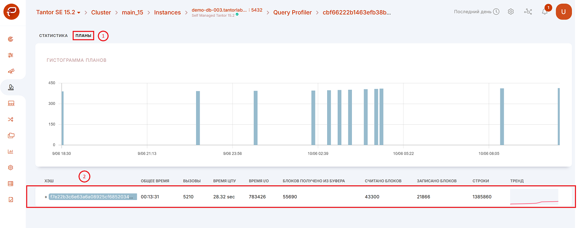This screenshot has height=228, width=578.
Task: Sort by ХЭШ column header
Action: [x=49, y=181]
